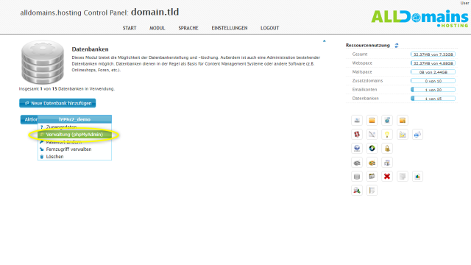This screenshot has height=265, width=471.
Task: Click the domain.tld title text
Action: [155, 12]
